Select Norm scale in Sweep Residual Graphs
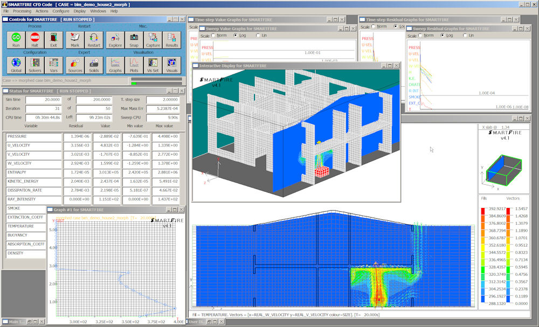This screenshot has width=539, height=327. (420, 36)
